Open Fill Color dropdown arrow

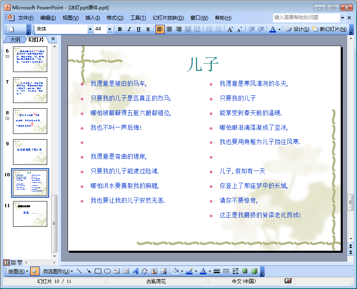pyautogui.click(x=182, y=271)
